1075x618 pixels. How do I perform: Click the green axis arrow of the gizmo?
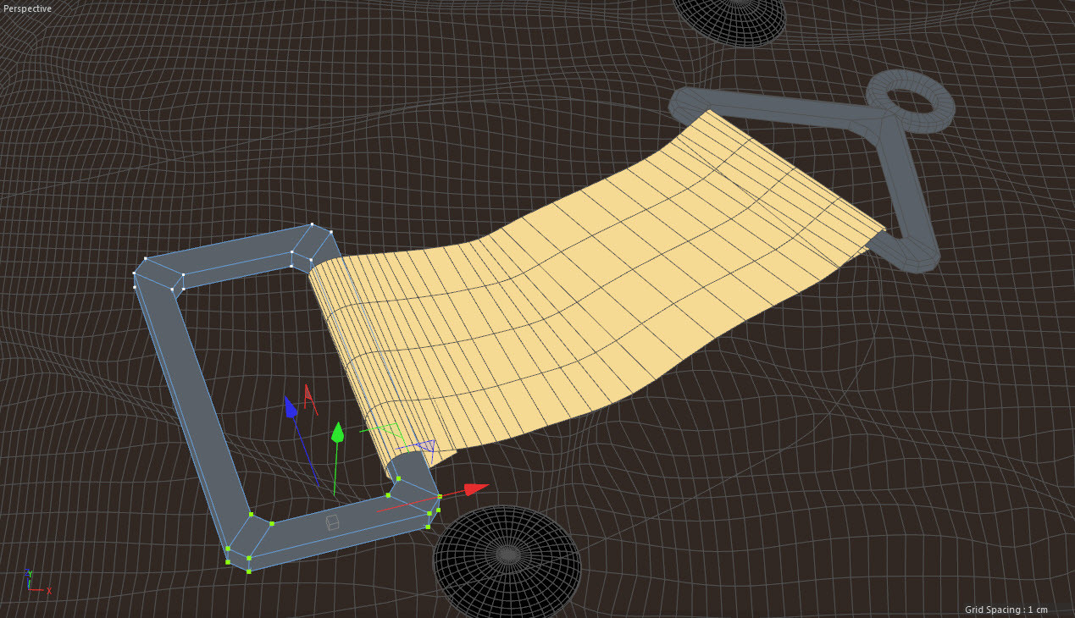click(337, 433)
